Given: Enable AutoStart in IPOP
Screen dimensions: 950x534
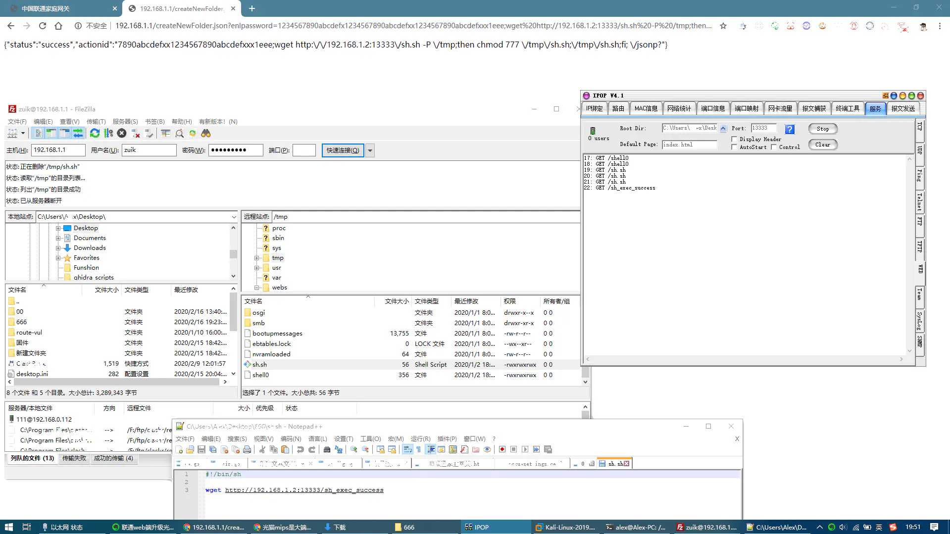Looking at the screenshot, I should coord(734,147).
